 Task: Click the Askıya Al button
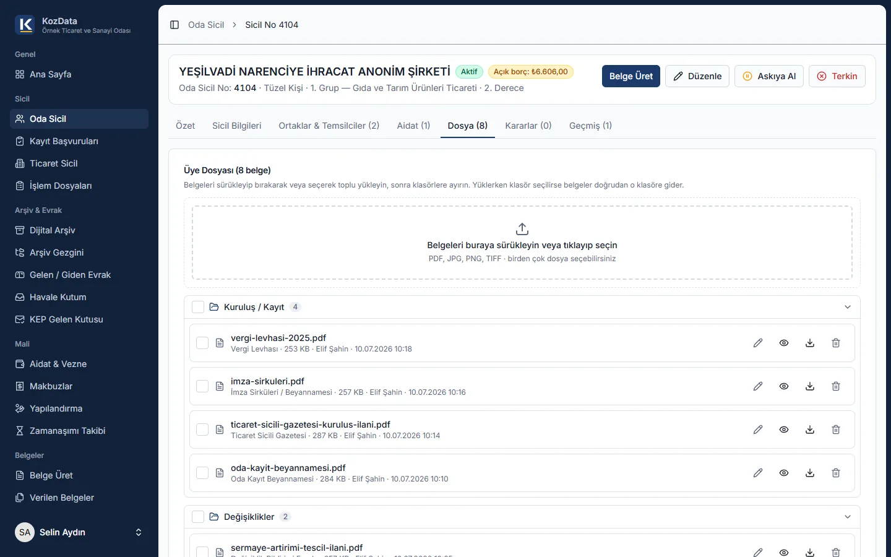[x=769, y=76]
